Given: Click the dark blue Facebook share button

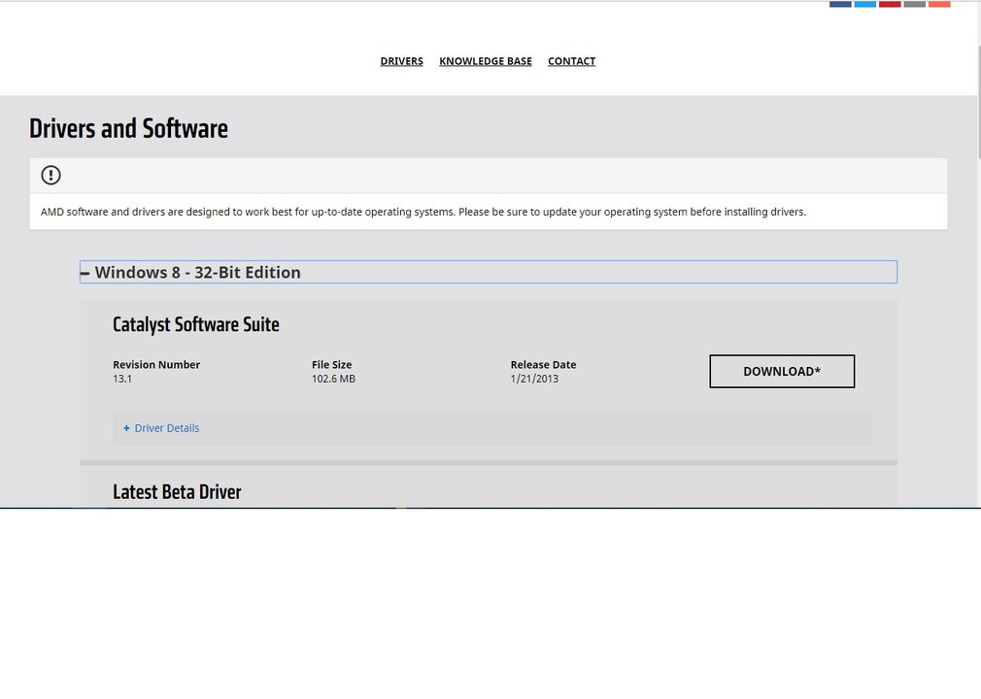Looking at the screenshot, I should pyautogui.click(x=840, y=4).
